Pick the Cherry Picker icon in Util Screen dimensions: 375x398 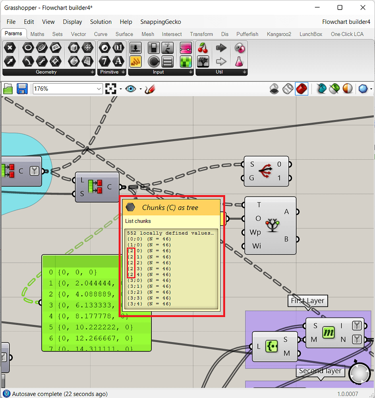coord(203,48)
